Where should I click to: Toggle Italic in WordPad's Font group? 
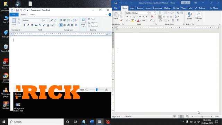(28, 25)
